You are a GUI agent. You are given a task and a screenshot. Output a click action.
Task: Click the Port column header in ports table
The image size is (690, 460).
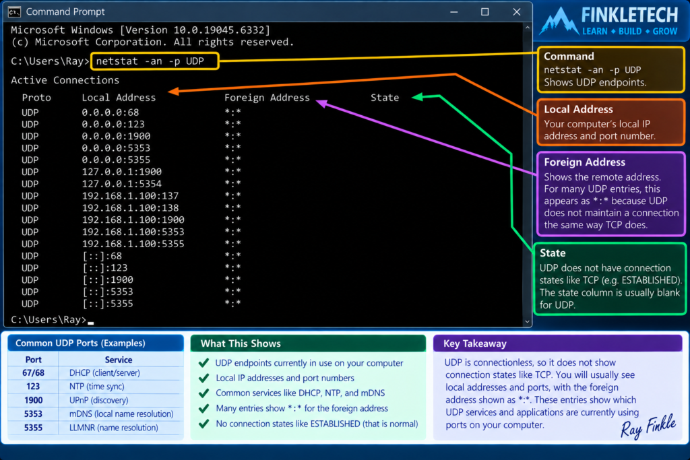[x=34, y=360]
